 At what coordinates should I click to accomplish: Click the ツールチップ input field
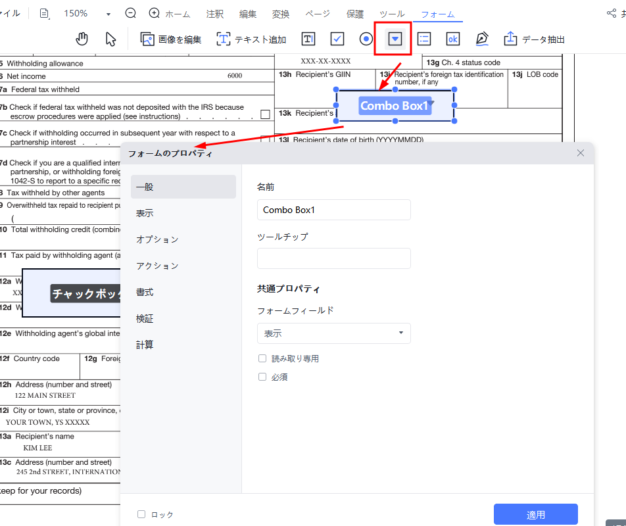[x=333, y=258]
